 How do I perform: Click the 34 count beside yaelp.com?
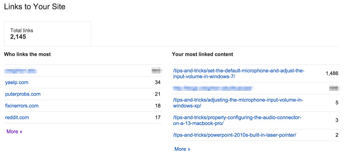(x=157, y=82)
